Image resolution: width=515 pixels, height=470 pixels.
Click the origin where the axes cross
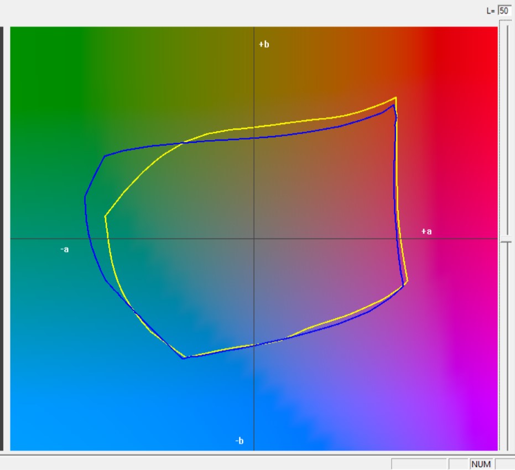254,239
